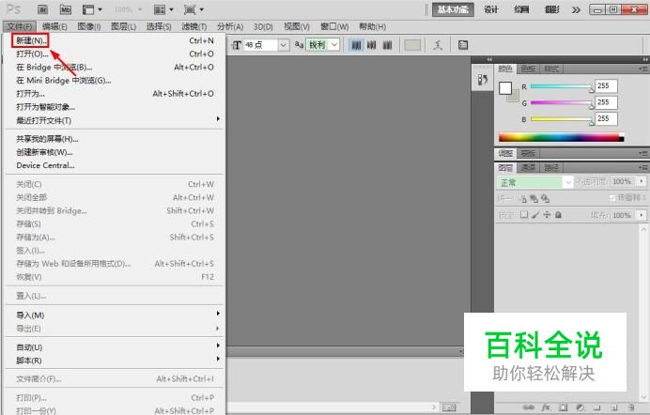Select the background color swatch in Color panel
The width and height of the screenshot is (650, 415).
pyautogui.click(x=514, y=97)
